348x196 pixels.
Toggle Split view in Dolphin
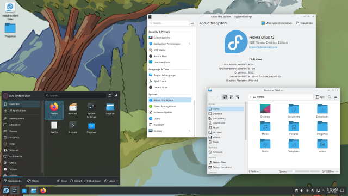[320, 97]
